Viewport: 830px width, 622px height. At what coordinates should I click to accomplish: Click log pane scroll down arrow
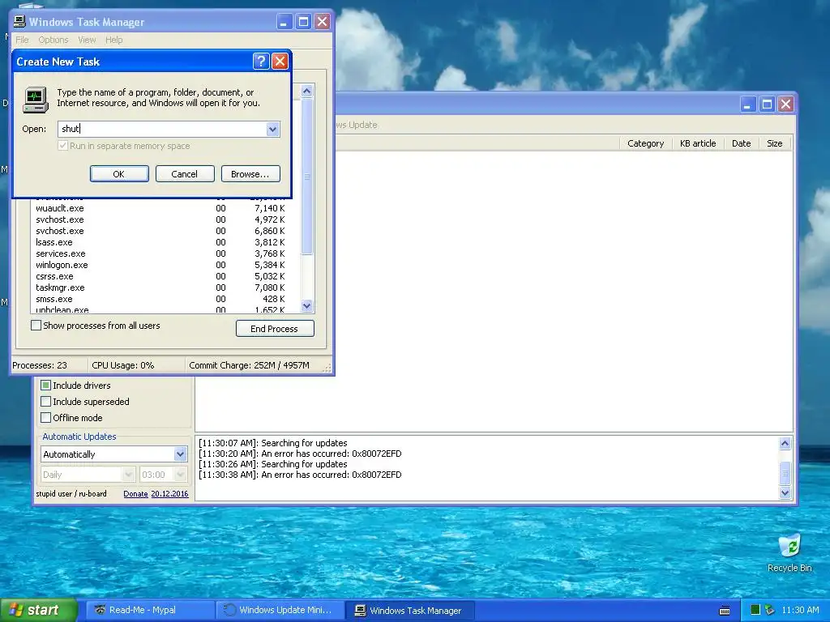click(785, 492)
